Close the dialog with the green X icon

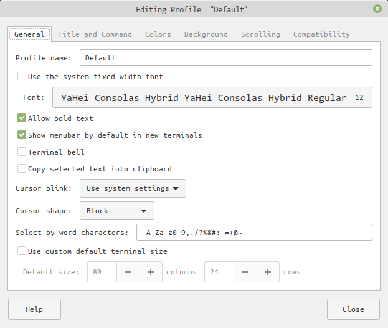[x=377, y=9]
